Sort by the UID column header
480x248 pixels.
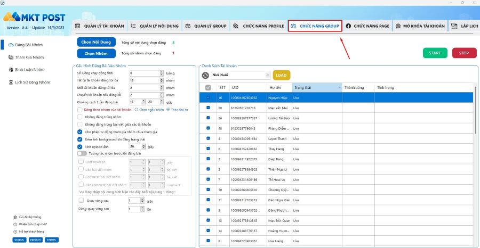[x=248, y=88]
